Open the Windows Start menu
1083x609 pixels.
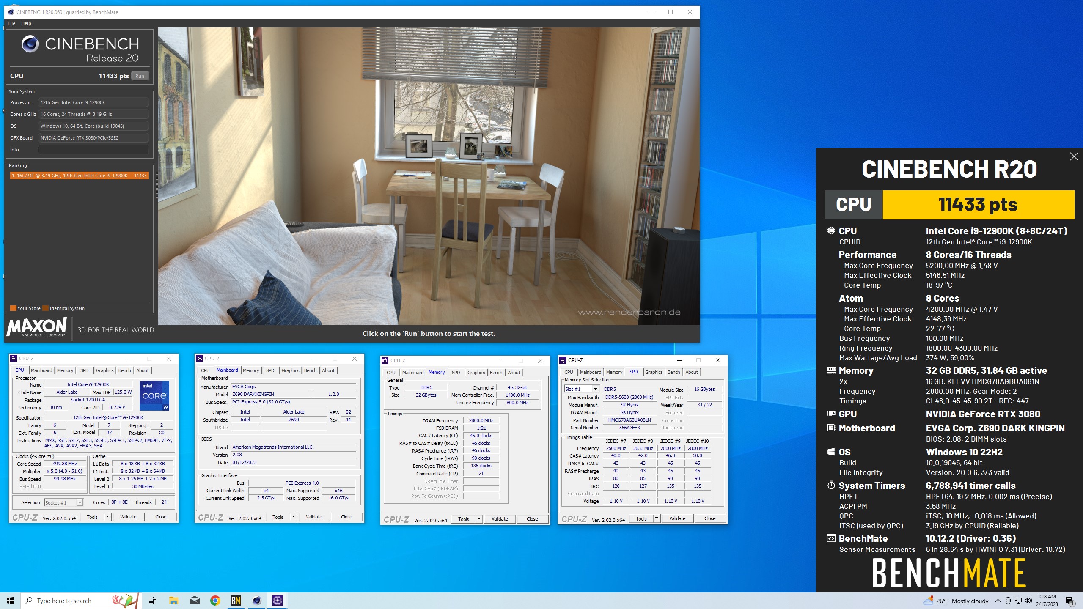[x=10, y=601]
